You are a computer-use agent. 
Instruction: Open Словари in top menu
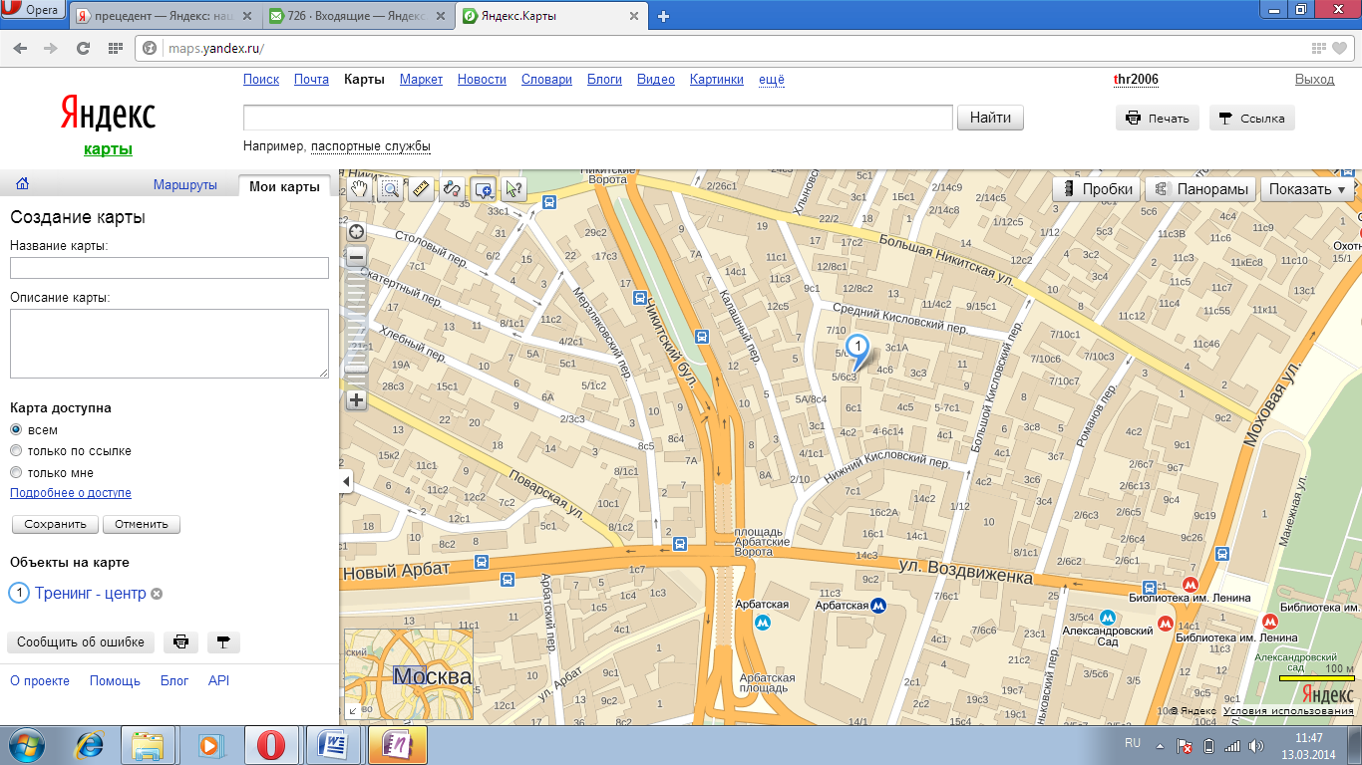click(x=546, y=80)
